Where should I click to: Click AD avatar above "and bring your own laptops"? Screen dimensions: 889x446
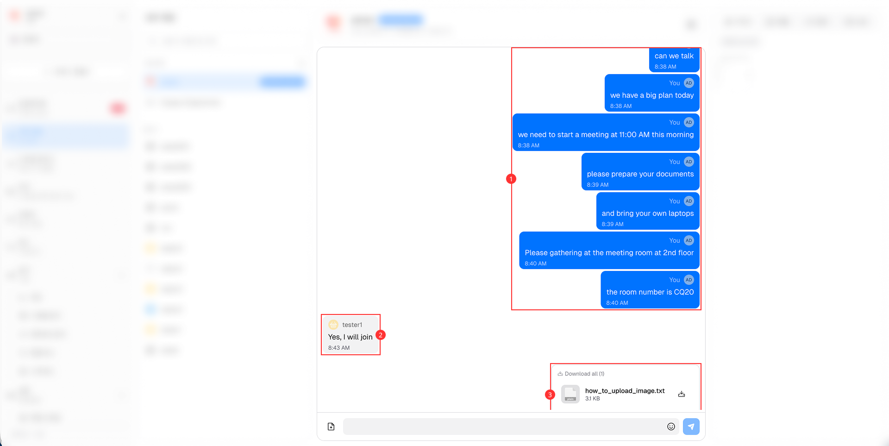[689, 201]
